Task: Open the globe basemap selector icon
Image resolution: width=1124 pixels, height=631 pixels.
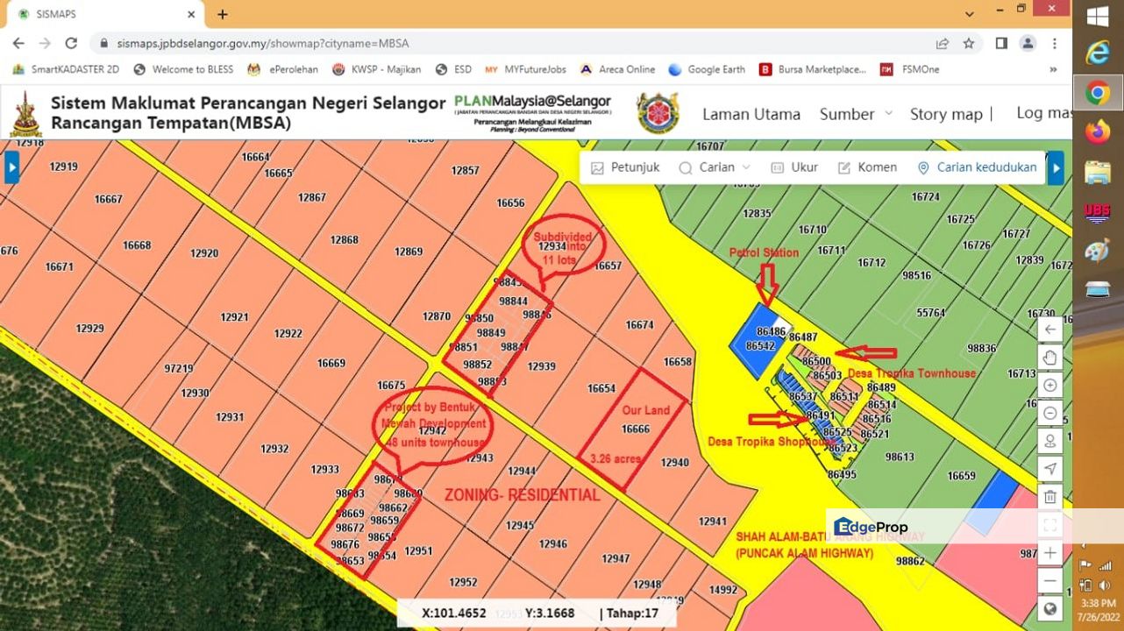Action: (x=1050, y=608)
